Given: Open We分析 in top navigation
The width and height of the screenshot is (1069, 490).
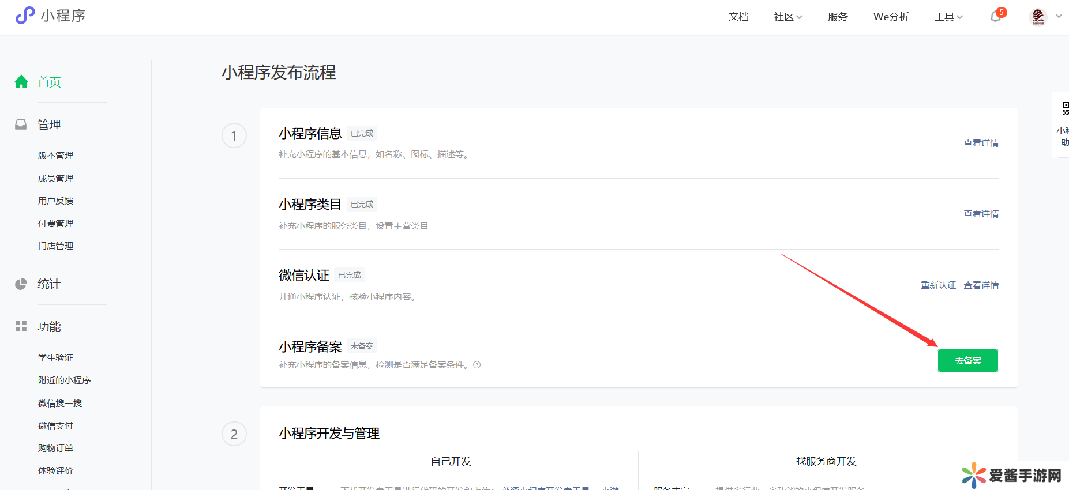Looking at the screenshot, I should coord(891,17).
